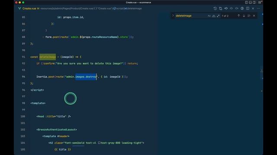Click the Vue file icon on tab
Screen dimensions: 277x155
[19, 9]
